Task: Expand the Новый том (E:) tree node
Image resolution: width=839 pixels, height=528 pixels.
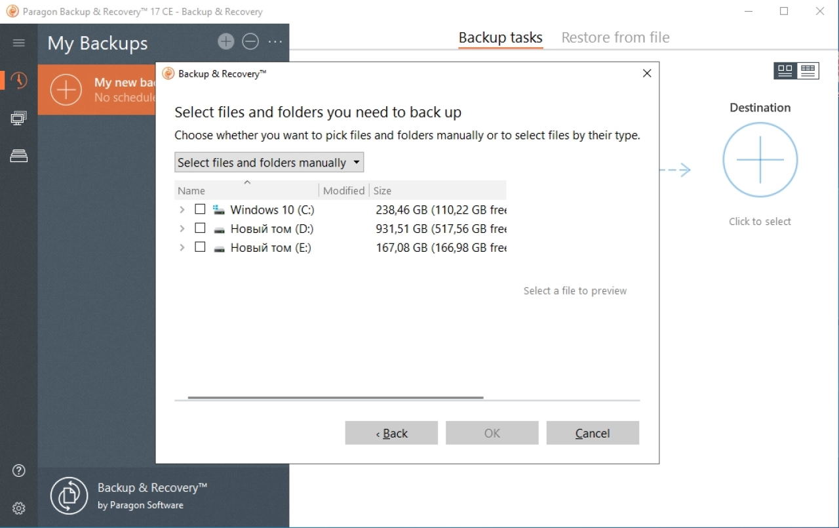Action: pyautogui.click(x=182, y=248)
